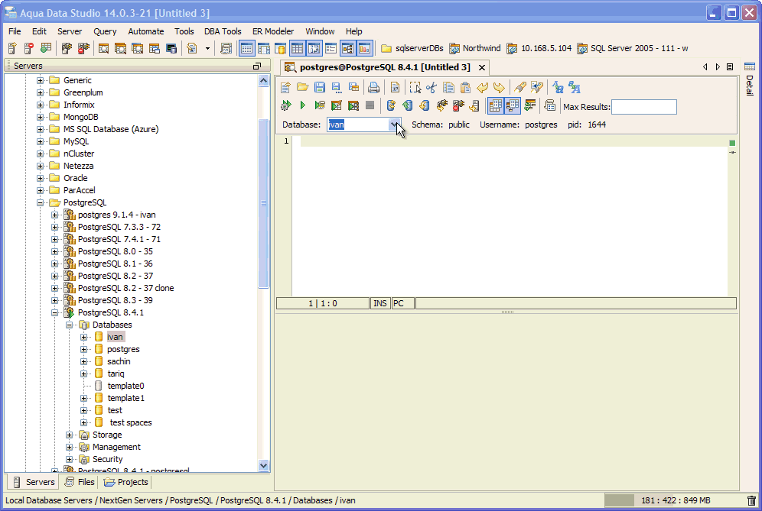Click the Save As floppy icon

pyautogui.click(x=337, y=87)
